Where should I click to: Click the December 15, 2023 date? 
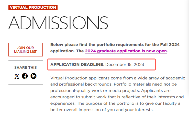click(125, 65)
